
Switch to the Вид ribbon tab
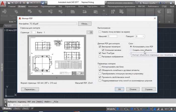click(x=60, y=7)
